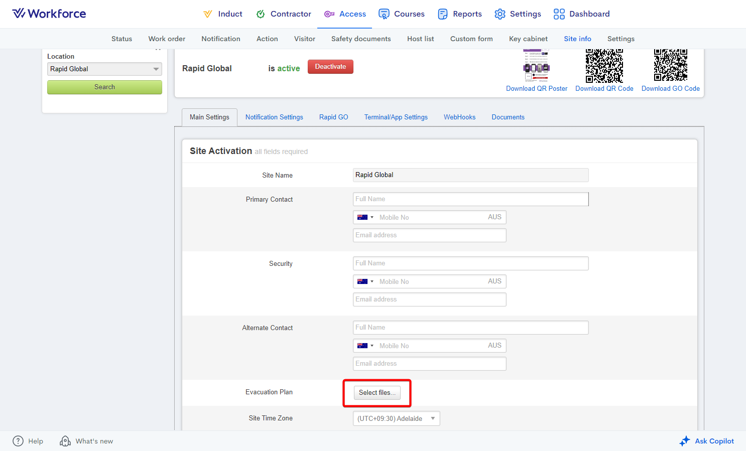Select the Custom form submenu item

[x=471, y=39]
